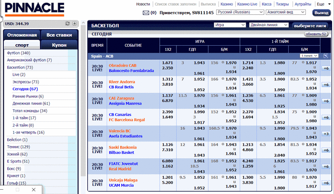Open Аутрайты in the top menu
Viewport: 334px width, 194px height.
303,4
